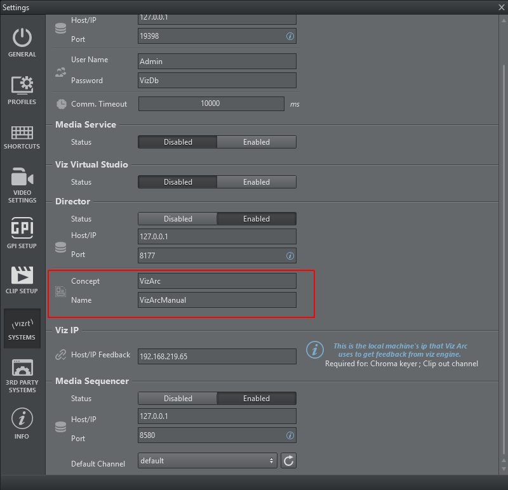Click the Host/IP Feedback input field
Screen dimensions: 508x490
coord(217,357)
